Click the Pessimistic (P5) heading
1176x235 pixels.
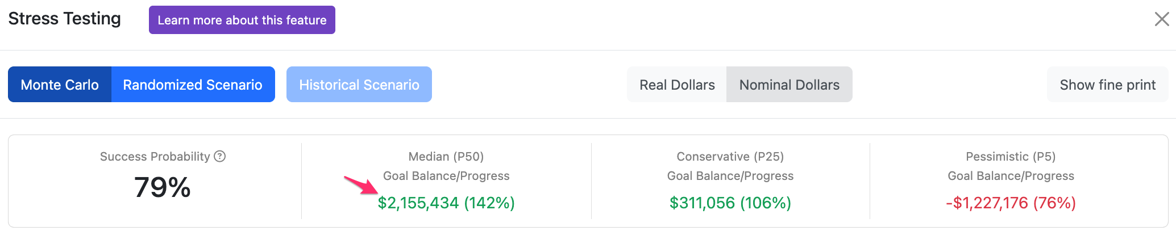1011,156
